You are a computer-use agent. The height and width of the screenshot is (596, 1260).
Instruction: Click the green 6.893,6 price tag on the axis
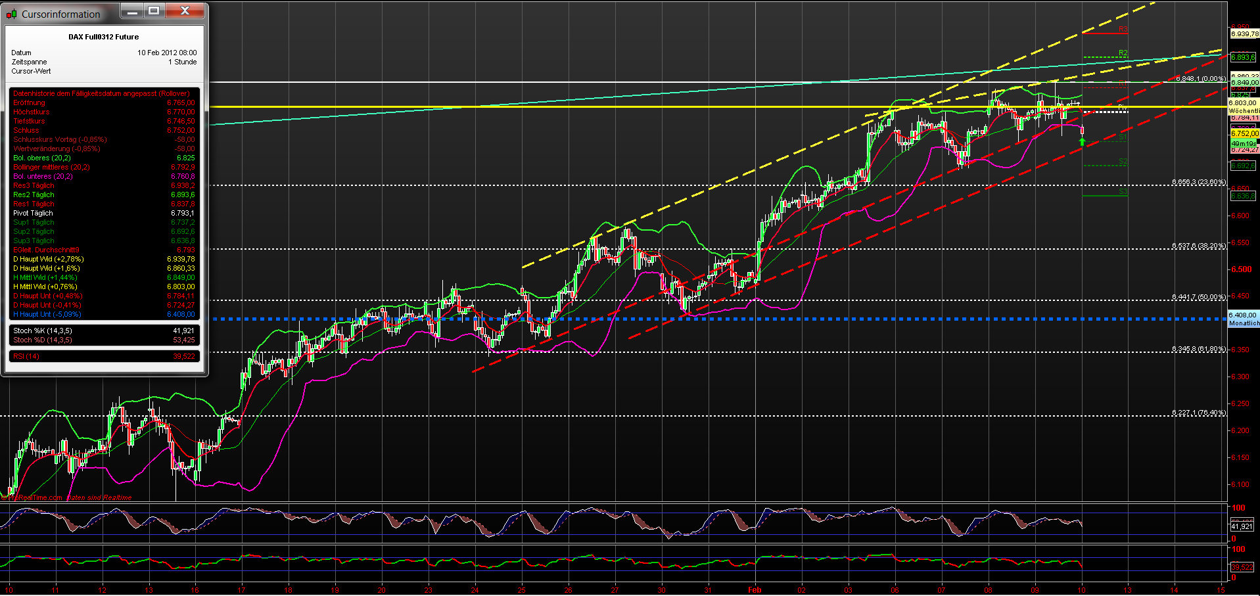pos(1244,57)
